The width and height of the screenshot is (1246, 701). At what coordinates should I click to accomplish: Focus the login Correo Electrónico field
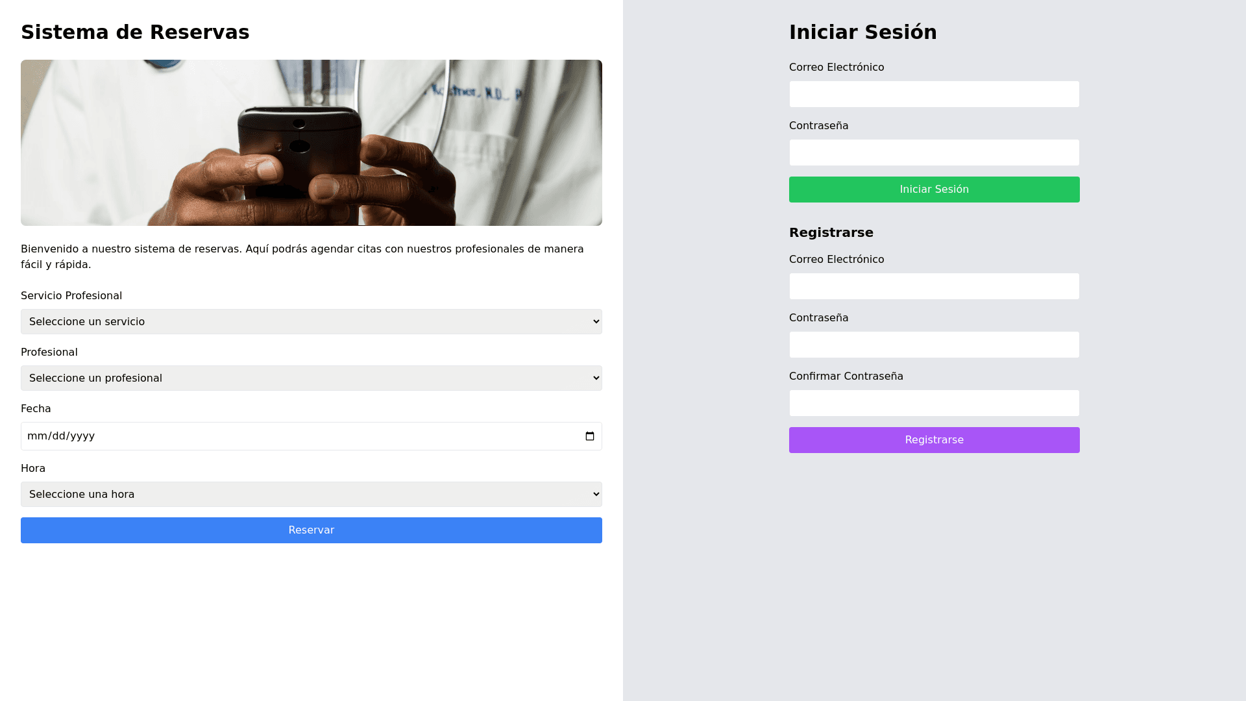pyautogui.click(x=934, y=94)
